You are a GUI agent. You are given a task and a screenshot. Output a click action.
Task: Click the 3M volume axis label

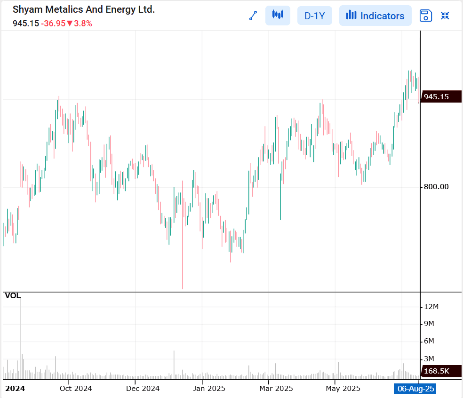tap(429, 359)
